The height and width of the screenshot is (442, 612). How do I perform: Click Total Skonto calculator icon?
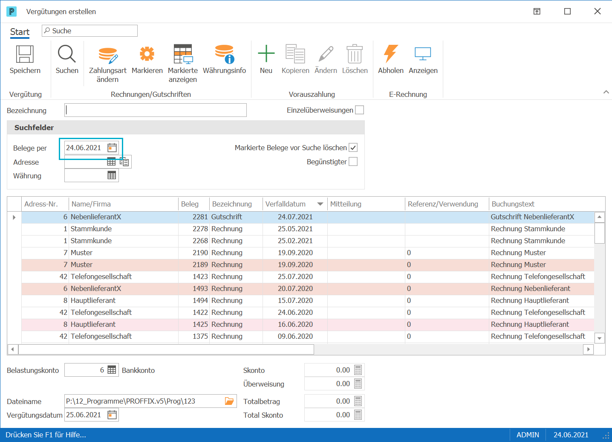click(358, 415)
